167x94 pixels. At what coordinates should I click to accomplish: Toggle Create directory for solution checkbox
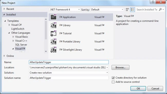click(113, 78)
